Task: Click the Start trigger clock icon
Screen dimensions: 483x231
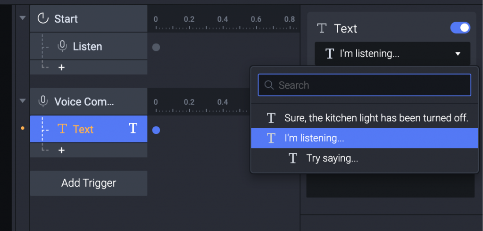Action: 43,19
